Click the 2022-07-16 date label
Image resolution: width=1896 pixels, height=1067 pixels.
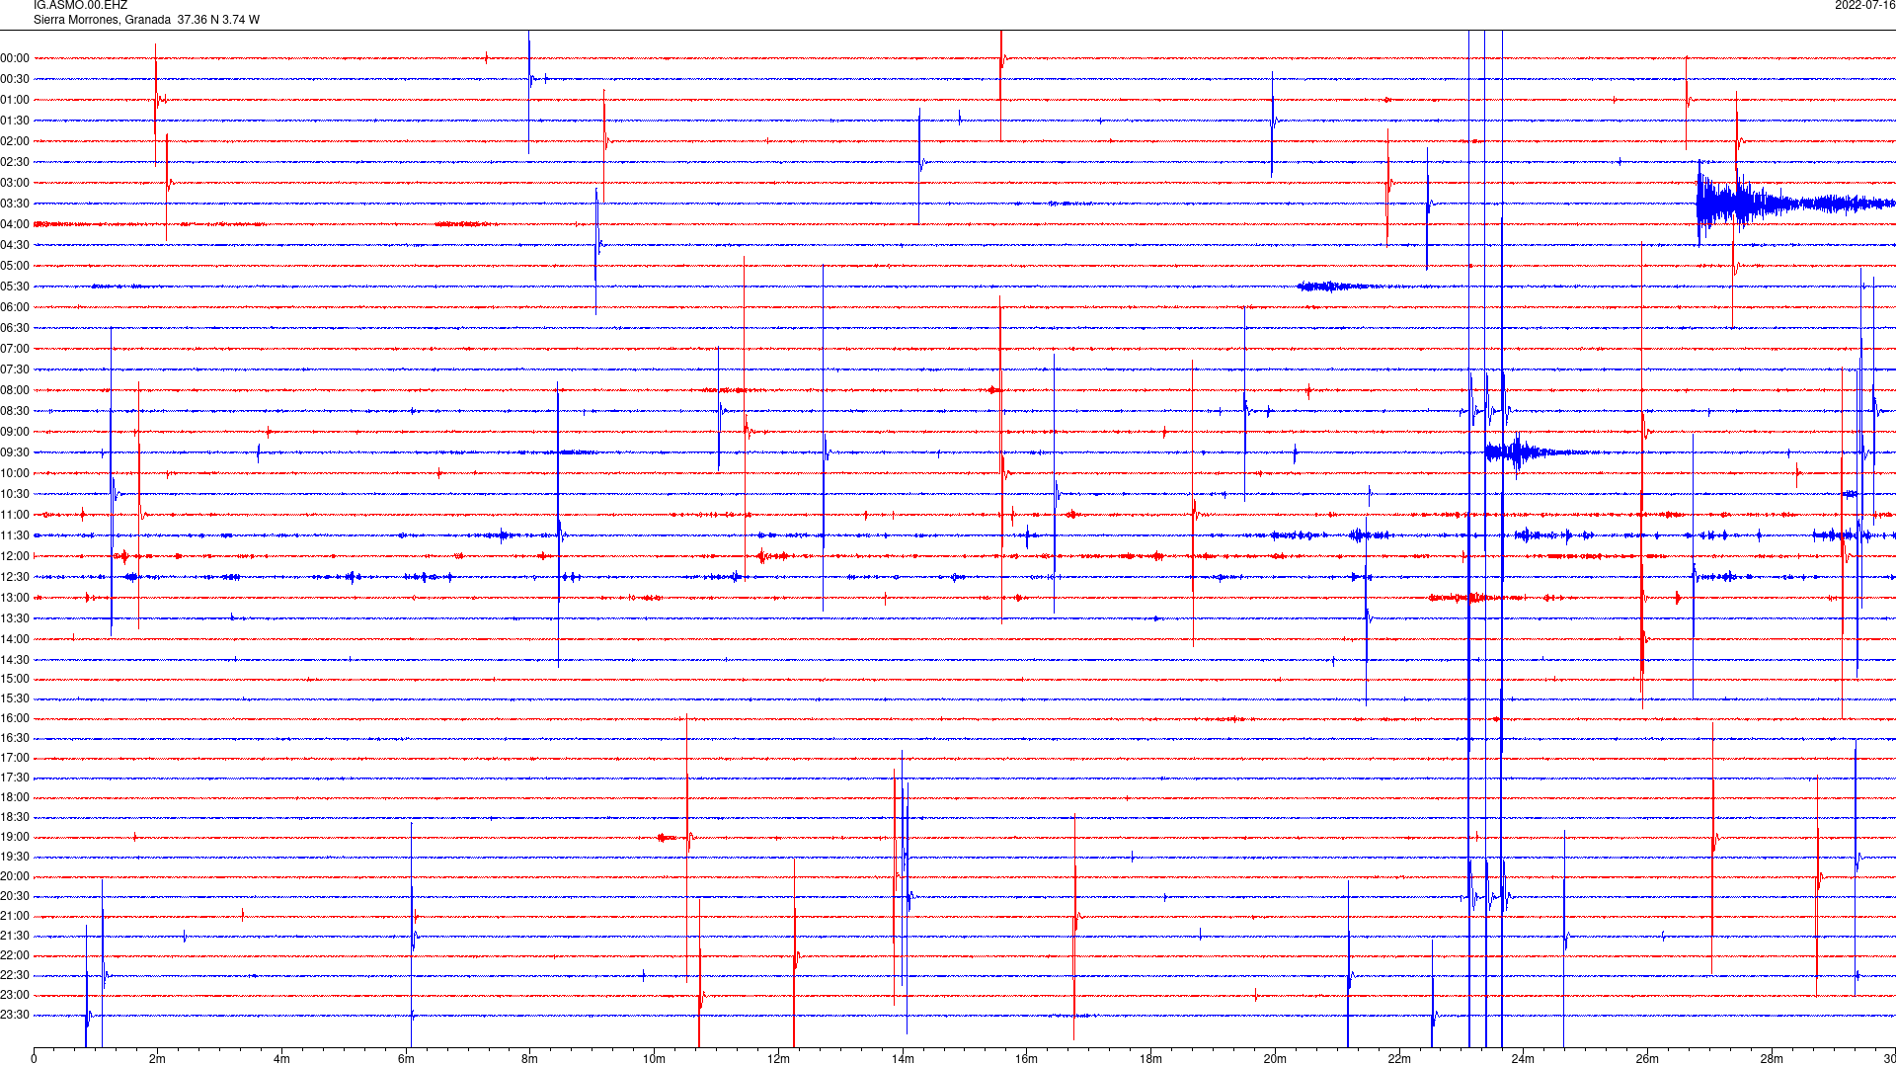[1864, 6]
